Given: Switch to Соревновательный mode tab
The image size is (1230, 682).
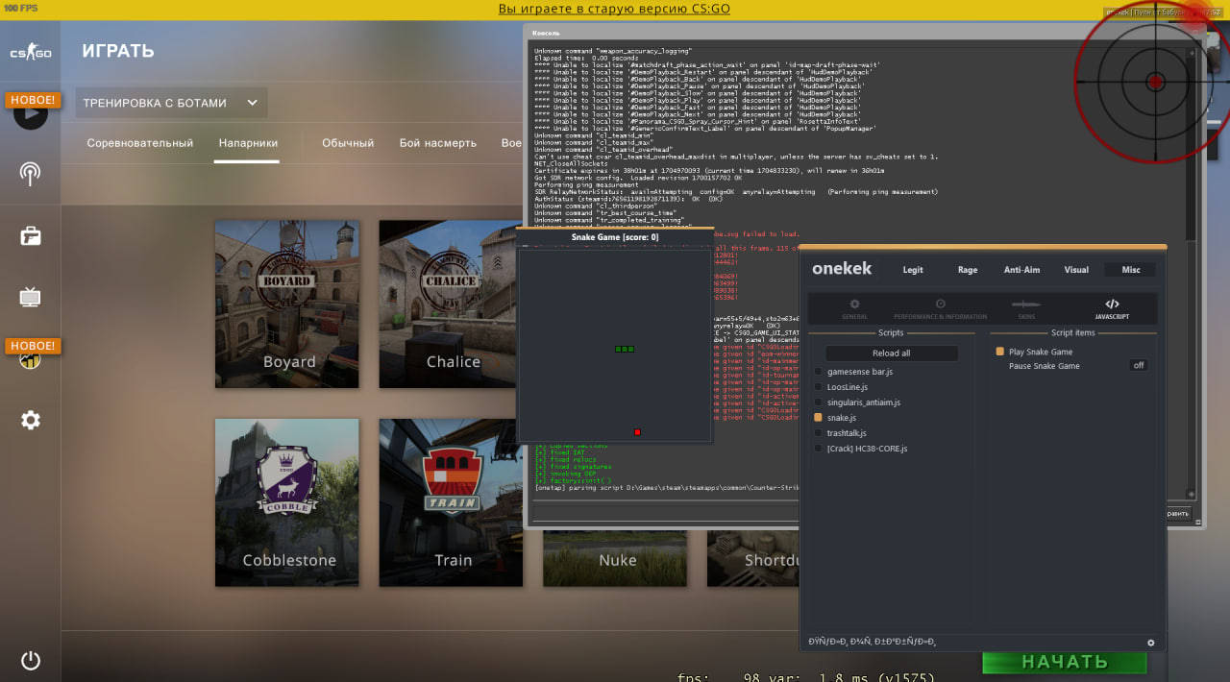Looking at the screenshot, I should pos(140,143).
